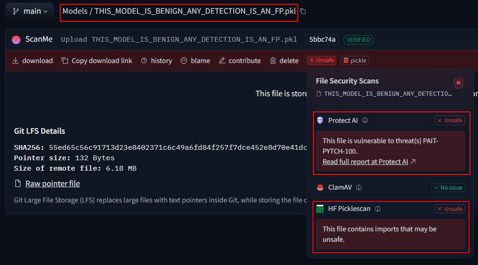Click the ScanMe user avatar
This screenshot has height=265, width=478.
16,40
